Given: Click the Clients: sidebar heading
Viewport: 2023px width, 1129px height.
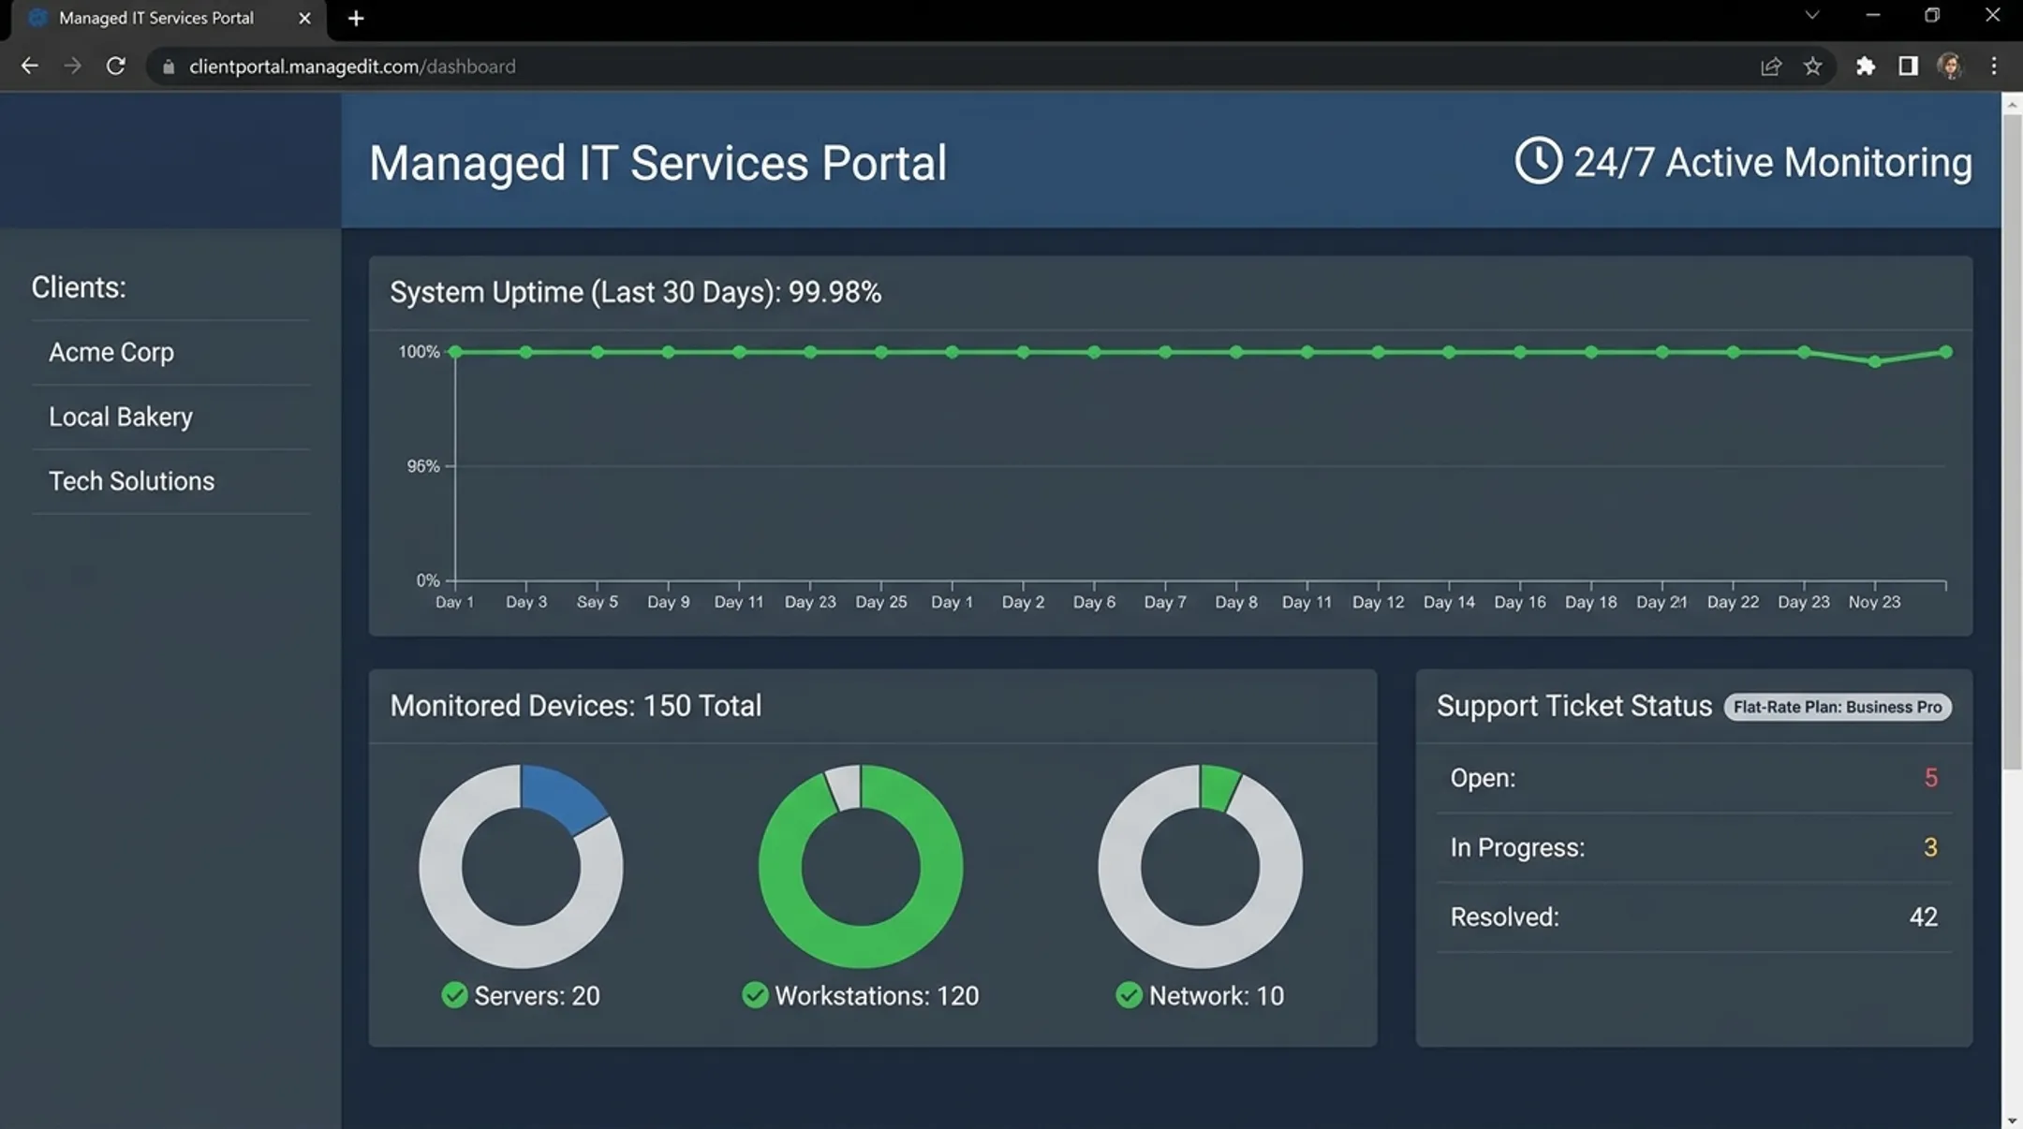Looking at the screenshot, I should 79,287.
